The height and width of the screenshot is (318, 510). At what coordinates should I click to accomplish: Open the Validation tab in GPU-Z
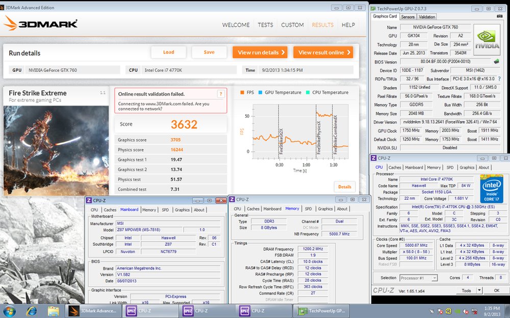coord(427,17)
